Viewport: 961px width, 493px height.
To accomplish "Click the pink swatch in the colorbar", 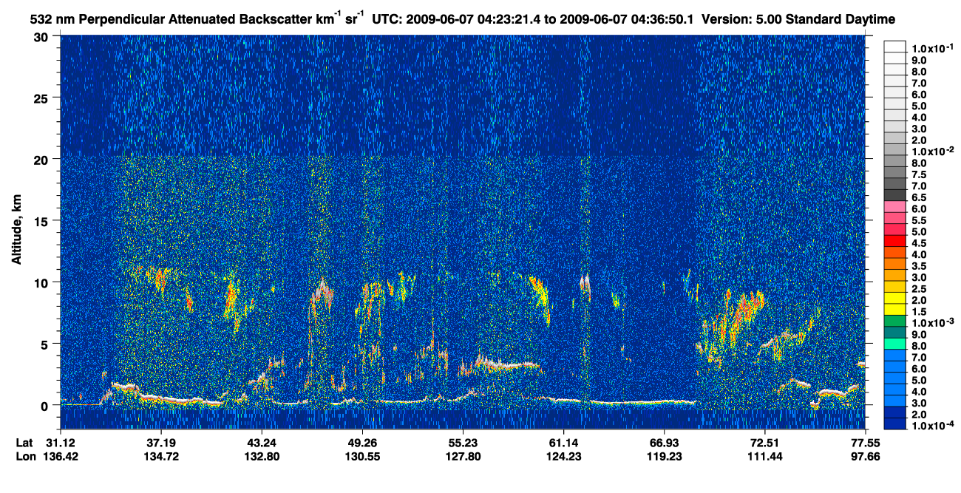I will (x=894, y=205).
